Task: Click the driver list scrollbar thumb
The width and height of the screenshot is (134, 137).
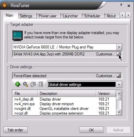Action: [119, 98]
